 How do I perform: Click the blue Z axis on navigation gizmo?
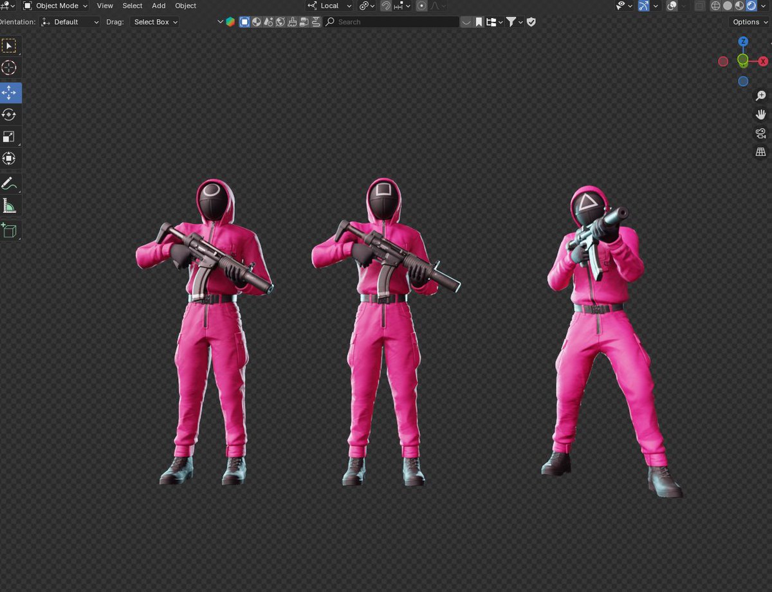tap(743, 41)
